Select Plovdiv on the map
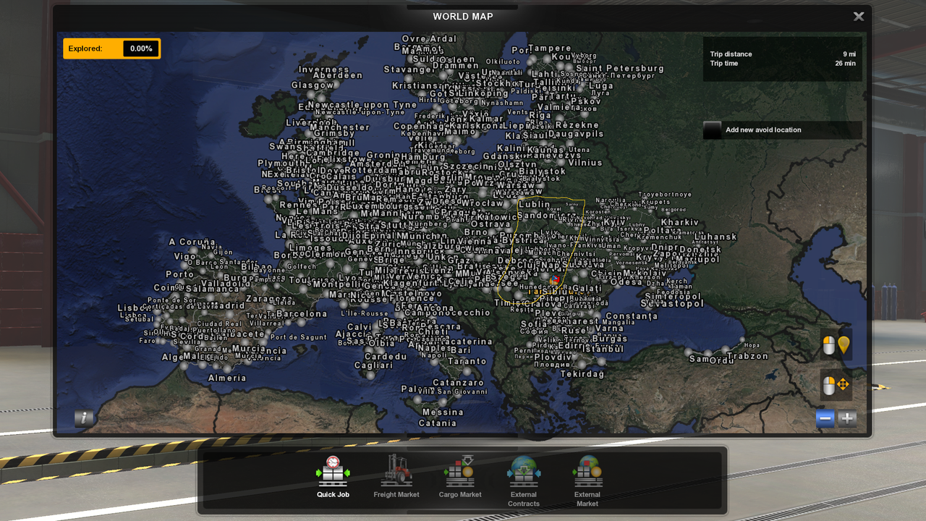Image resolution: width=926 pixels, height=521 pixels. tap(553, 357)
